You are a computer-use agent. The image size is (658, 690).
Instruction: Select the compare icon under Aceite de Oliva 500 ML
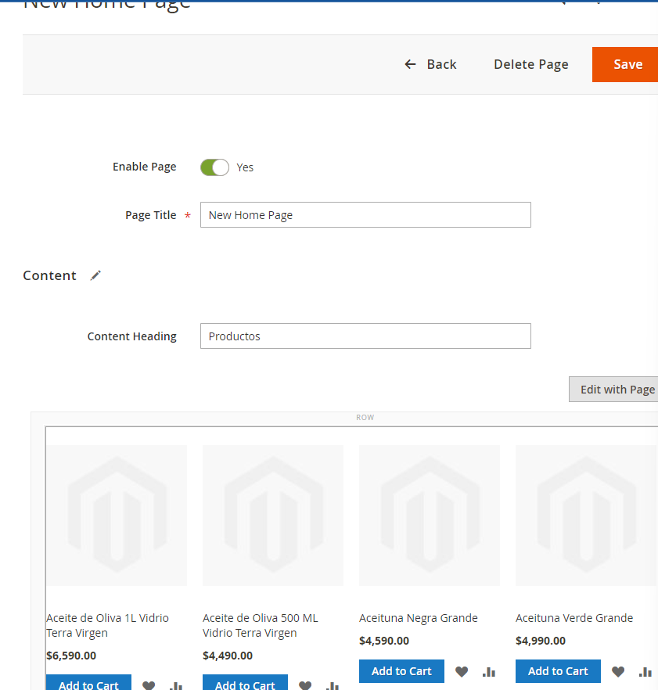pyautogui.click(x=333, y=685)
